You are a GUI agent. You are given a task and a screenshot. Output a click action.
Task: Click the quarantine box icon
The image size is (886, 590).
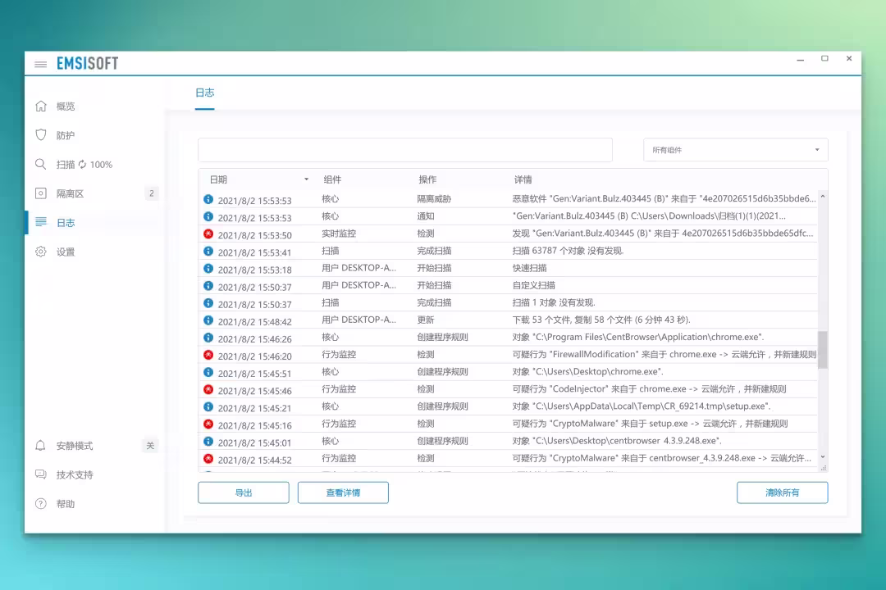pos(41,193)
